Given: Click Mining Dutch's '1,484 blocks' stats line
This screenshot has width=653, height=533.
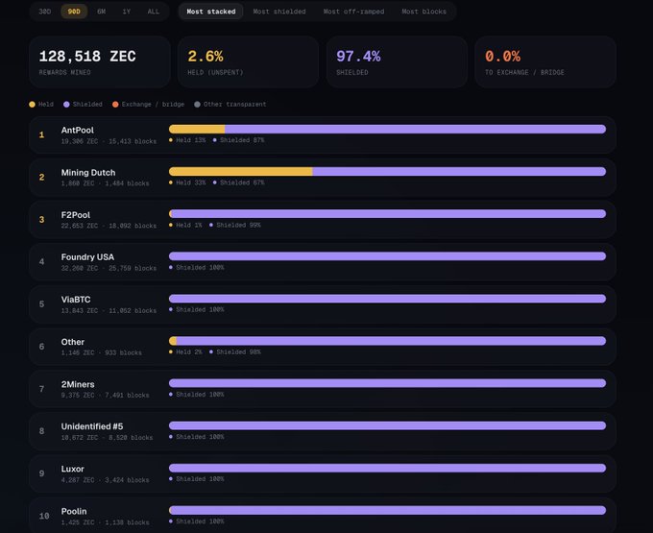Looking at the screenshot, I should pos(105,183).
